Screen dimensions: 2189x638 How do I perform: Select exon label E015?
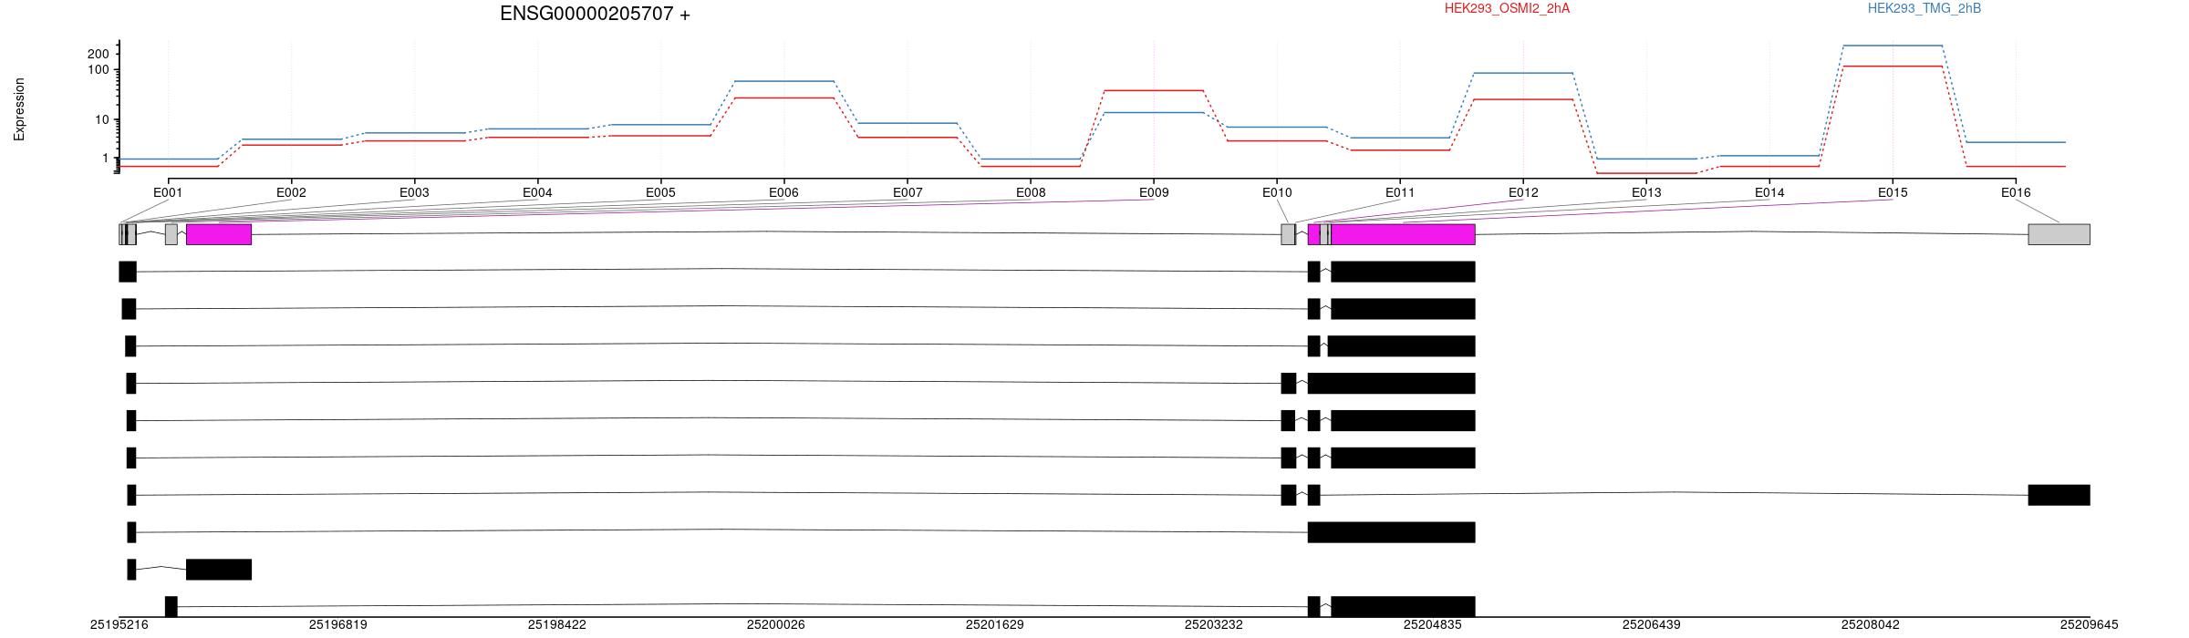click(x=1893, y=192)
